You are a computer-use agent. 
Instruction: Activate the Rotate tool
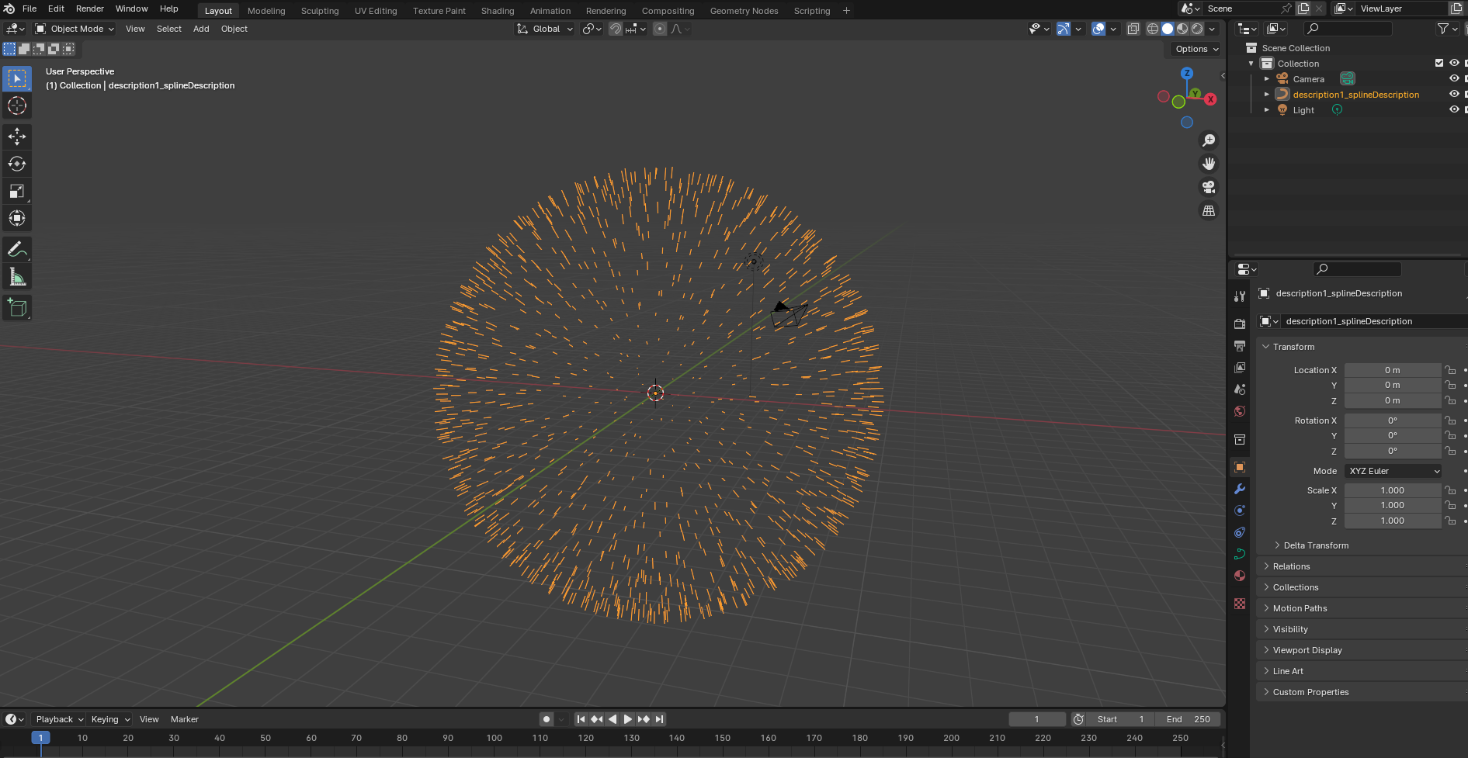17,164
